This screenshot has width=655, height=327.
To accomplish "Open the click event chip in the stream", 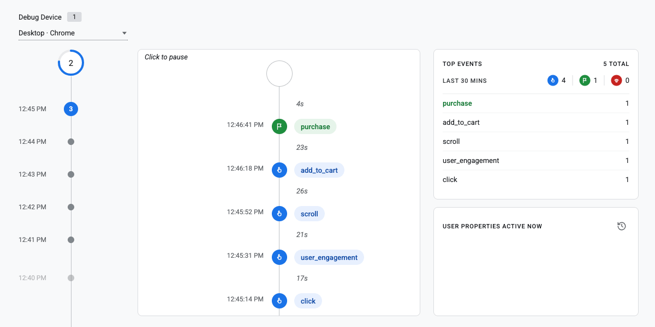I will click(308, 301).
